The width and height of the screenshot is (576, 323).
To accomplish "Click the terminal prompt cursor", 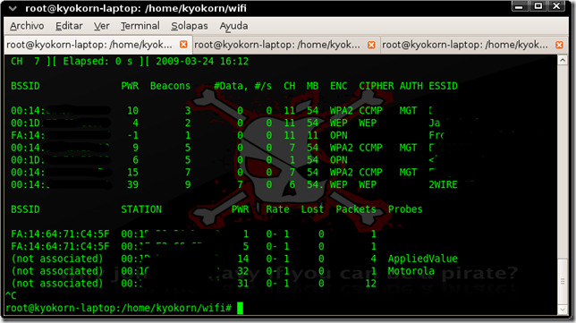I will (x=240, y=308).
